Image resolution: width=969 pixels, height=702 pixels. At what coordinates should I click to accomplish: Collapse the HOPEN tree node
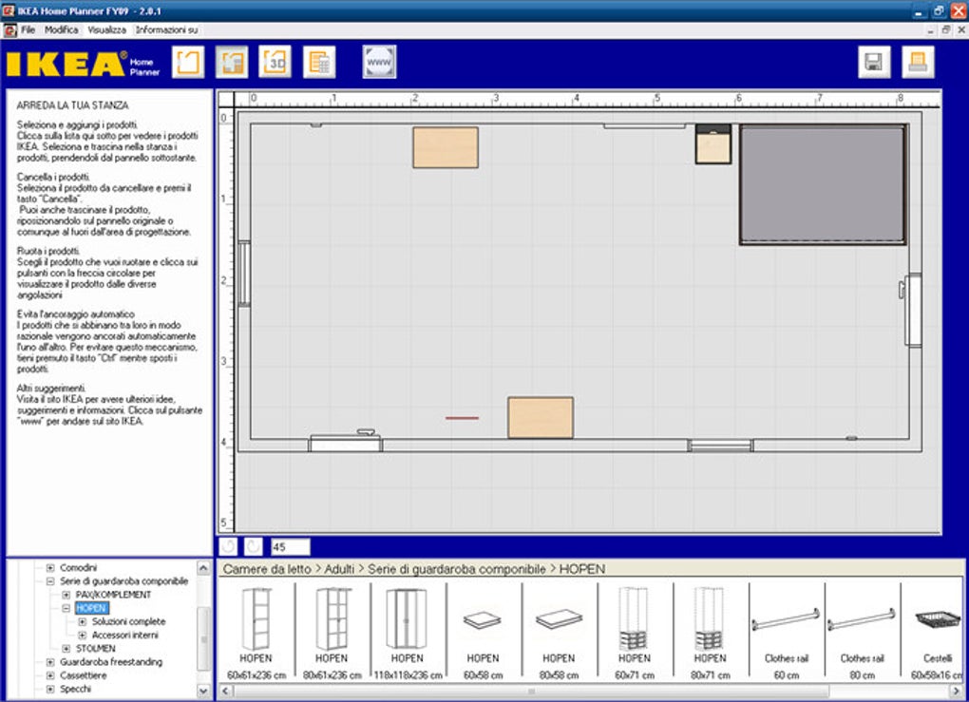tap(66, 608)
